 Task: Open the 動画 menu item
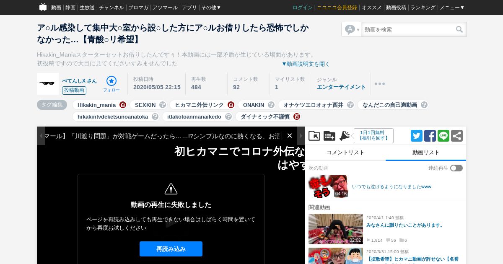56,8
